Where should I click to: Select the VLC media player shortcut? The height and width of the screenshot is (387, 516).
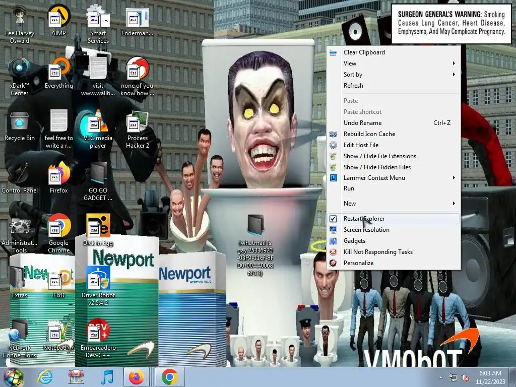tap(98, 130)
